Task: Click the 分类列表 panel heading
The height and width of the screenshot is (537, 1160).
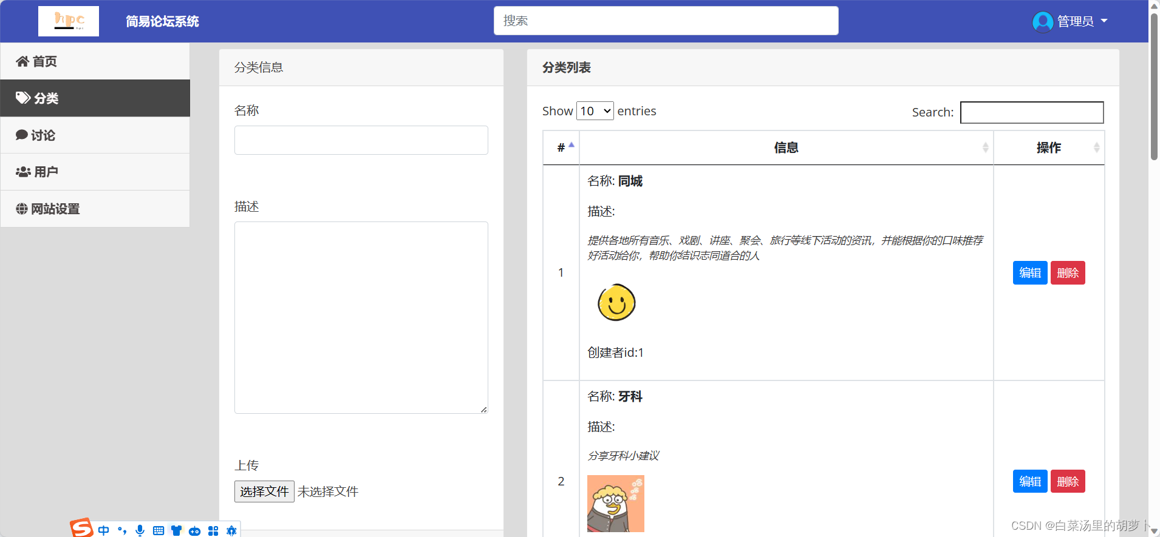Action: click(x=567, y=67)
